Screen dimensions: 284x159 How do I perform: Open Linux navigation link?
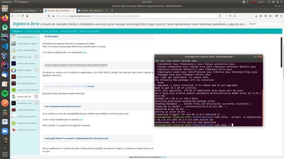coord(45,31)
